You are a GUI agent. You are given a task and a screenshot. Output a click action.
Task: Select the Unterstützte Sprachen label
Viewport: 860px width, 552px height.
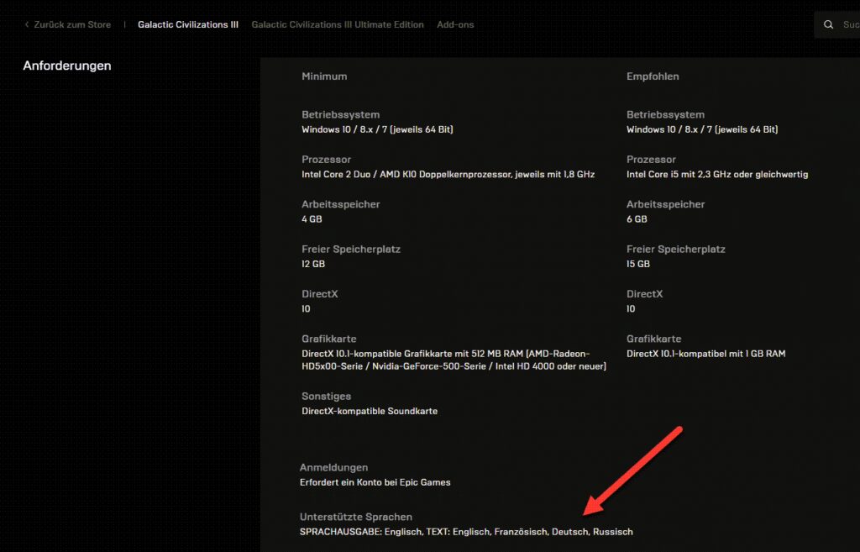coord(355,517)
